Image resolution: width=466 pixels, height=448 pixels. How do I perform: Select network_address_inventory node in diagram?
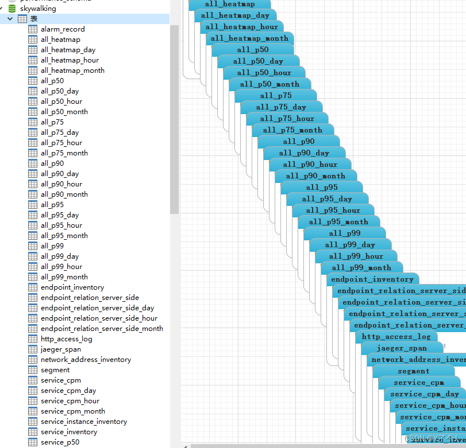coord(417,360)
